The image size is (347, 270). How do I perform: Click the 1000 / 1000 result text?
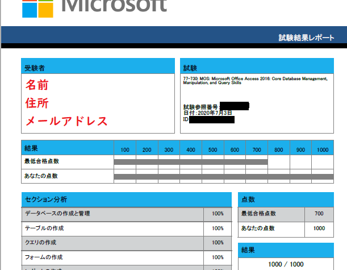[286, 264]
